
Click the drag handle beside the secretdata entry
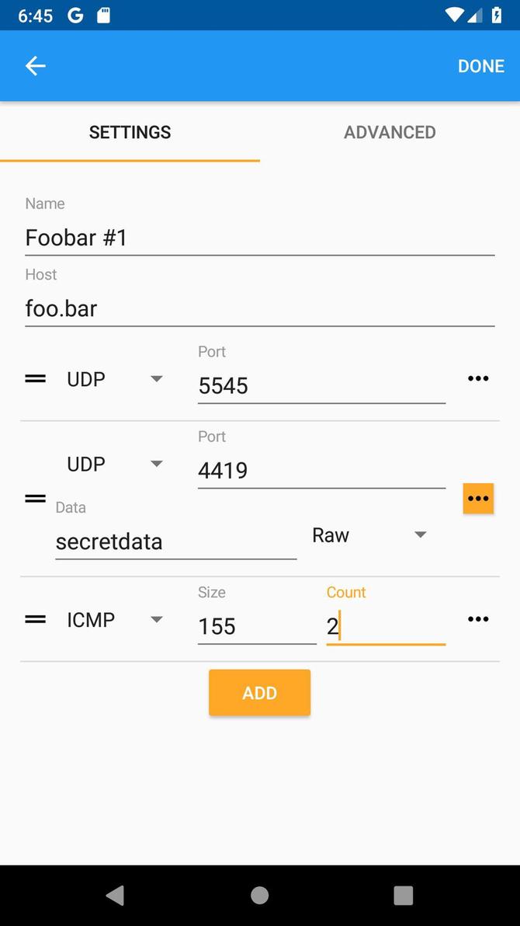point(35,498)
